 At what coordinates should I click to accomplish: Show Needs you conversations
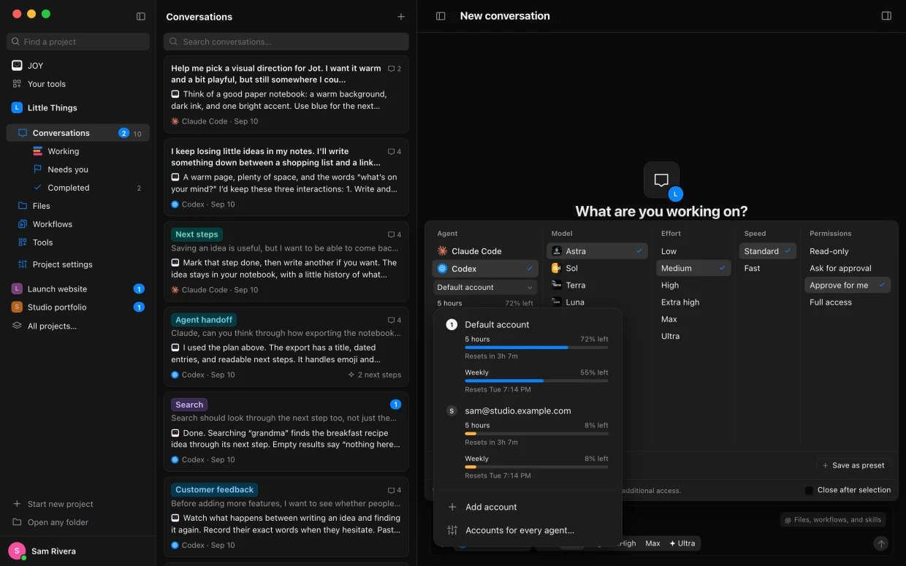pos(68,169)
